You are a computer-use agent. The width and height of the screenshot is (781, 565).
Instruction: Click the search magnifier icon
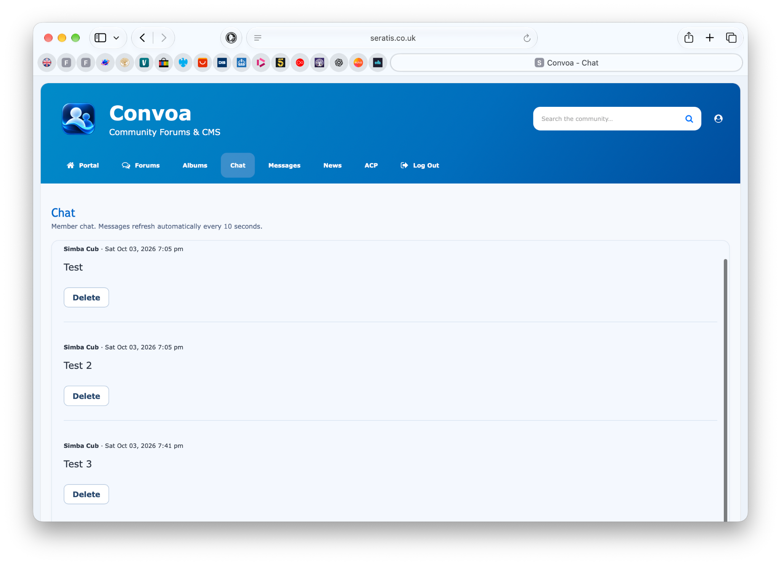(x=689, y=119)
